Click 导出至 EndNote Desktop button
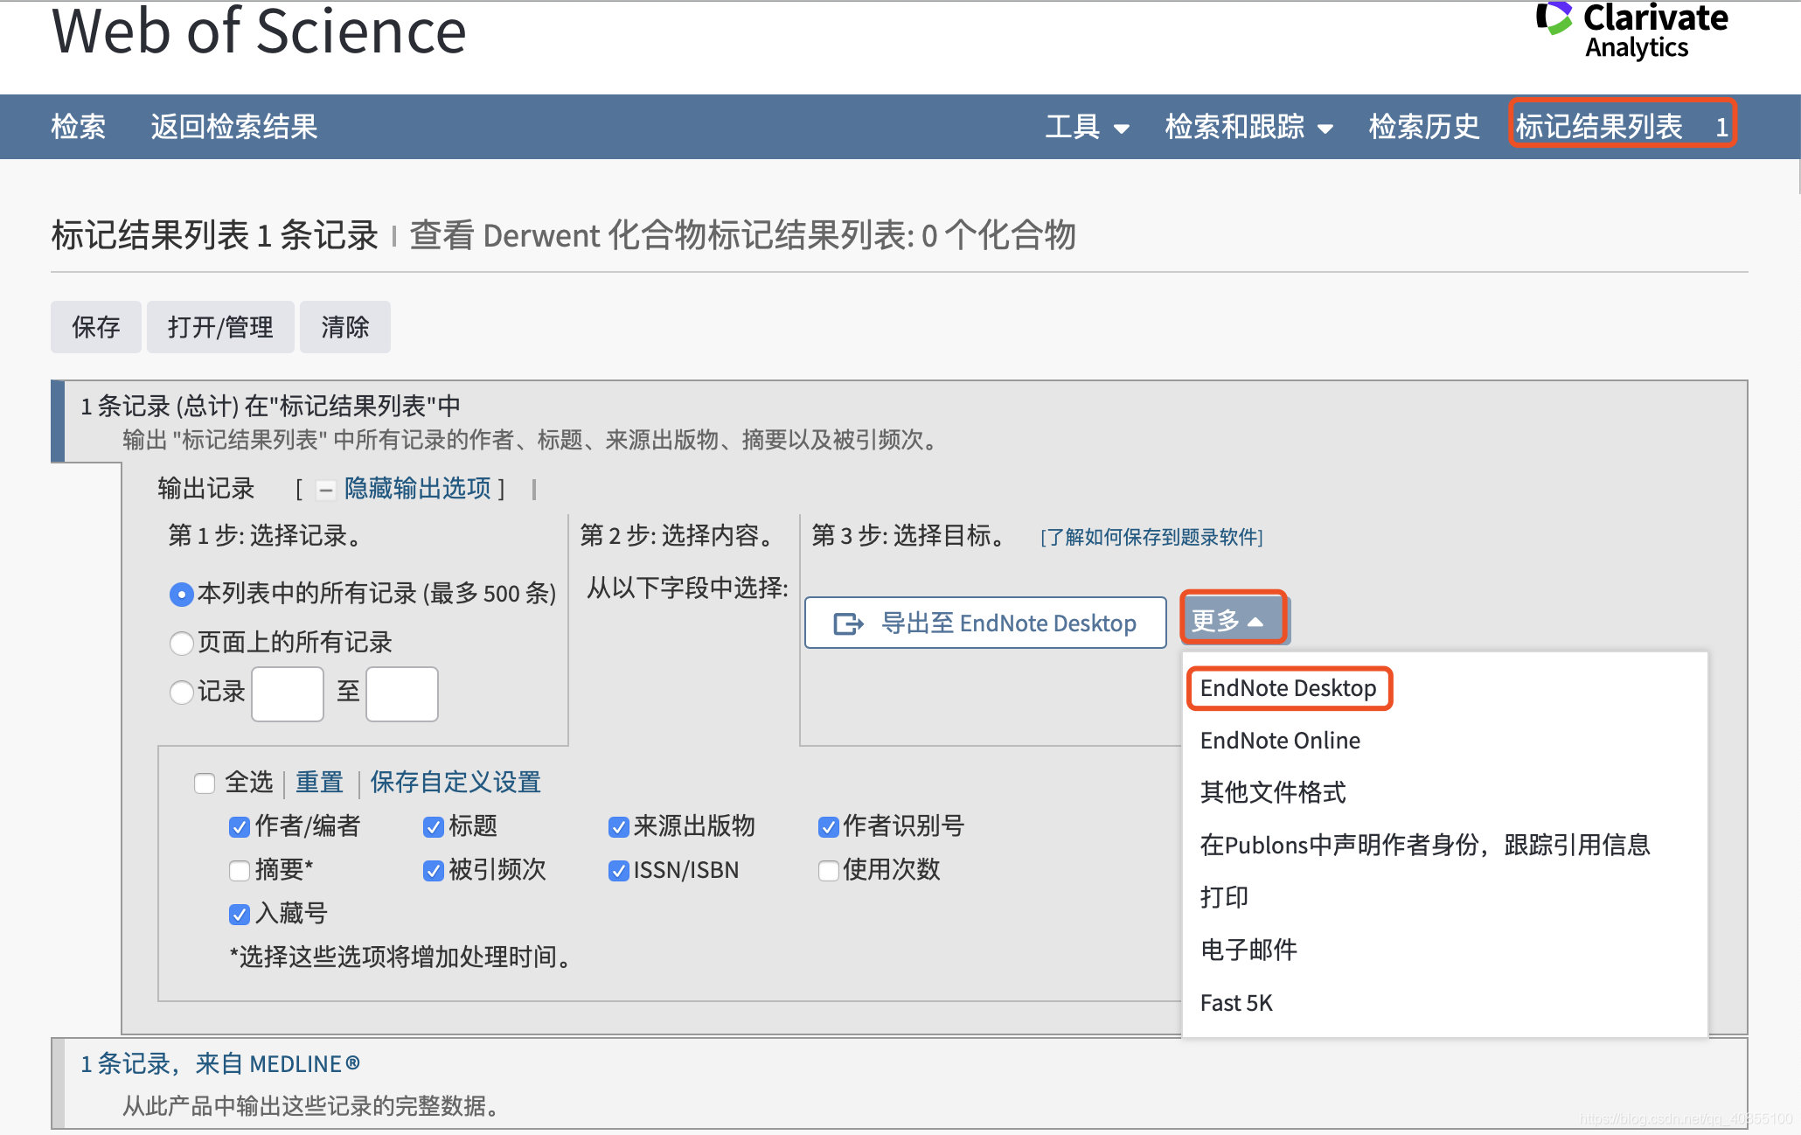Image resolution: width=1801 pixels, height=1135 pixels. tap(985, 623)
